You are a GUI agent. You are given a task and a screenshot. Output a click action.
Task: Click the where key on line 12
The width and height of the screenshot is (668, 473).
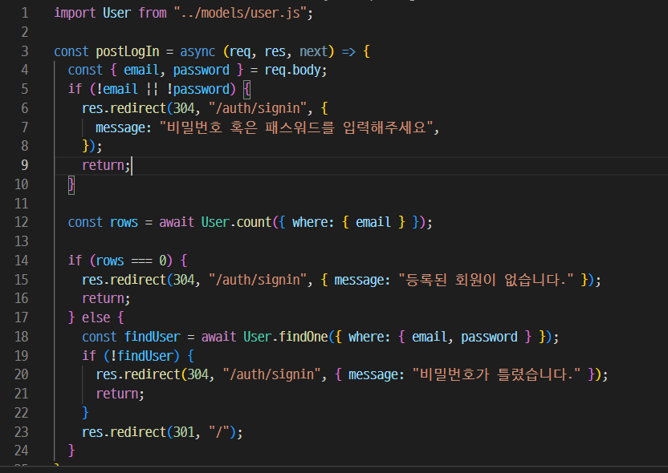pos(310,222)
